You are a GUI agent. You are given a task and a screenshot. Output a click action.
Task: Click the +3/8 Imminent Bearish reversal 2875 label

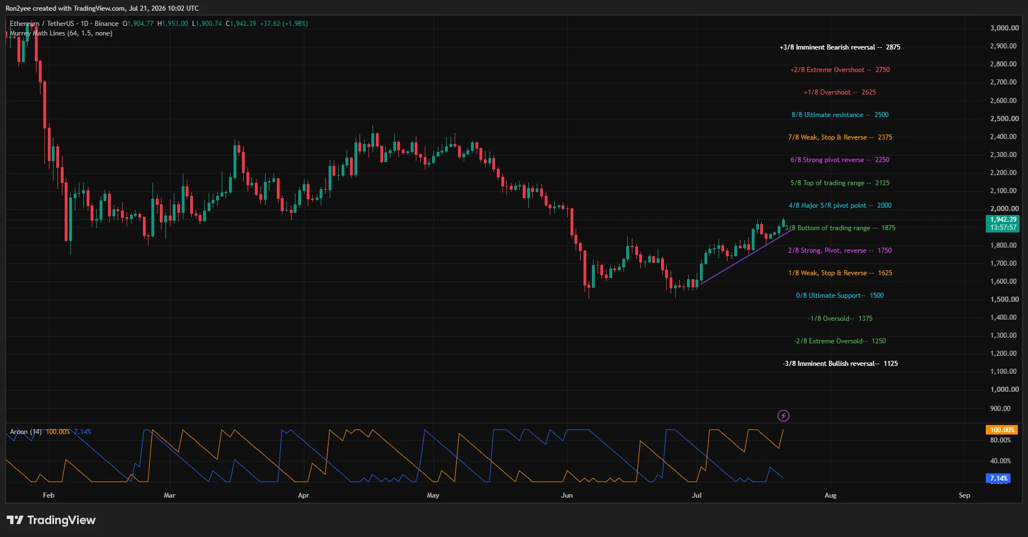coord(840,47)
